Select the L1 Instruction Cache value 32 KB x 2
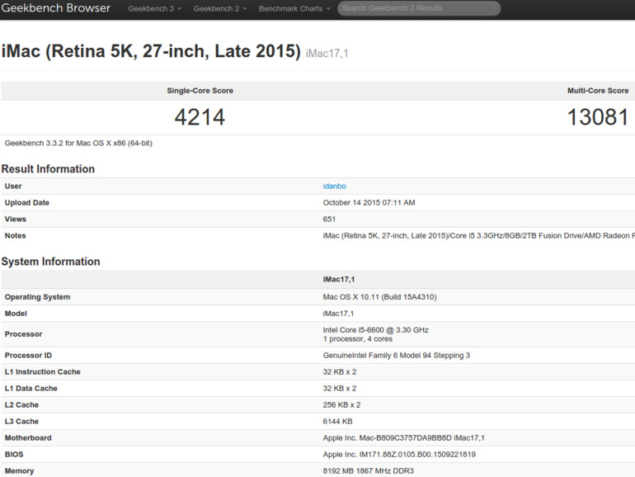This screenshot has height=477, width=635. tap(340, 372)
